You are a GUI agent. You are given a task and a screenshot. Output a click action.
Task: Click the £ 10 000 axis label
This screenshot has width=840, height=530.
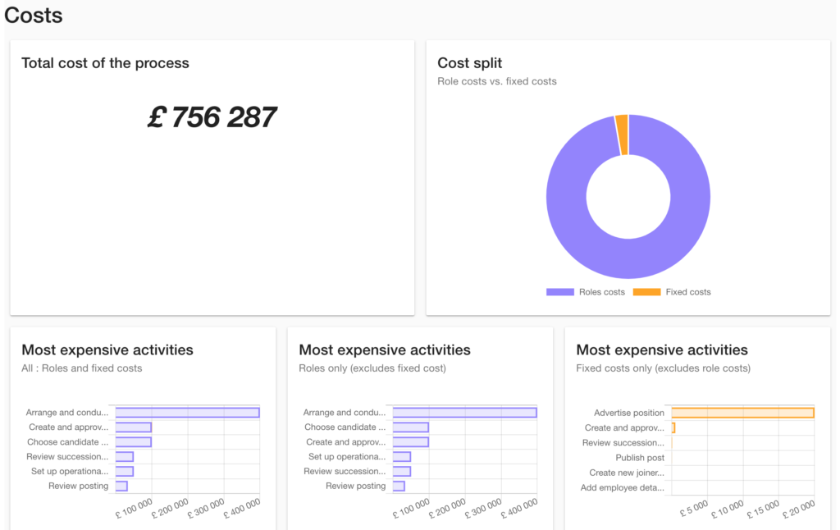(x=728, y=509)
